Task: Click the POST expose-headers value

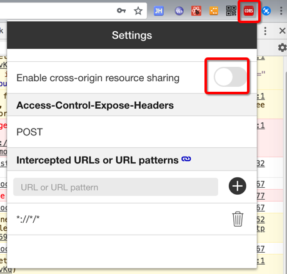Action: point(29,132)
